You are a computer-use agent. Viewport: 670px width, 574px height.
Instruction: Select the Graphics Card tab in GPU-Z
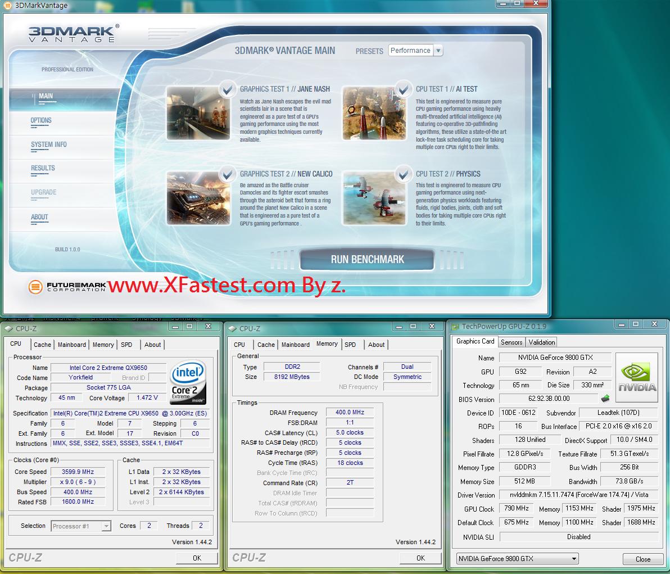pyautogui.click(x=475, y=341)
